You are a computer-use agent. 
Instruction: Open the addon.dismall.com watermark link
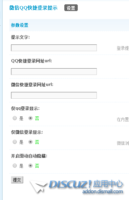point(103,191)
